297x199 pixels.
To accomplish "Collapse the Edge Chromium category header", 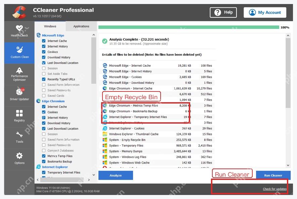I will (x=53, y=101).
